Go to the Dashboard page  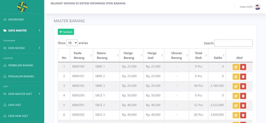pyautogui.click(x=16, y=20)
